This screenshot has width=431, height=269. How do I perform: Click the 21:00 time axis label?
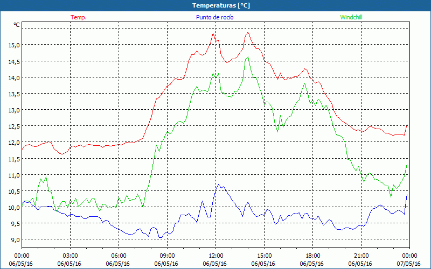click(361, 256)
